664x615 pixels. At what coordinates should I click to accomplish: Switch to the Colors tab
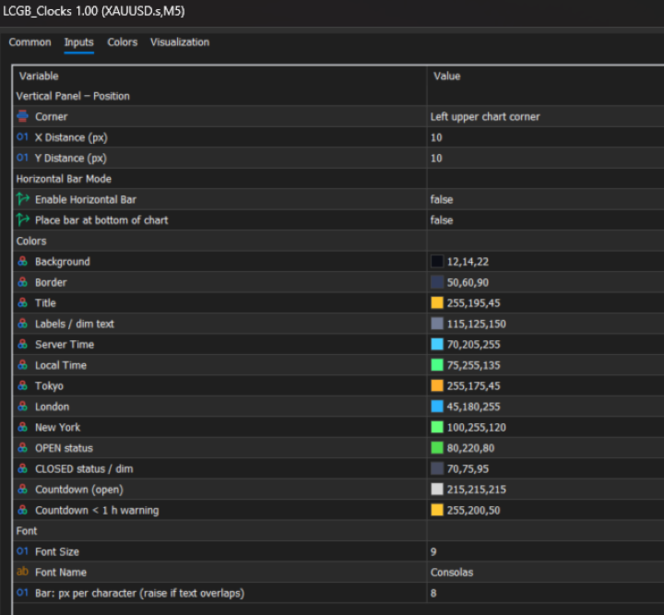123,42
